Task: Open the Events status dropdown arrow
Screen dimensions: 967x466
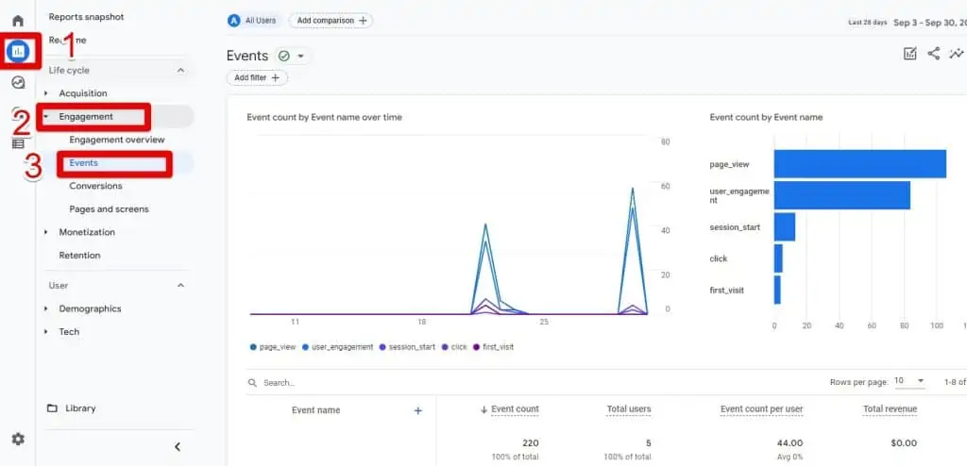Action: tap(300, 57)
